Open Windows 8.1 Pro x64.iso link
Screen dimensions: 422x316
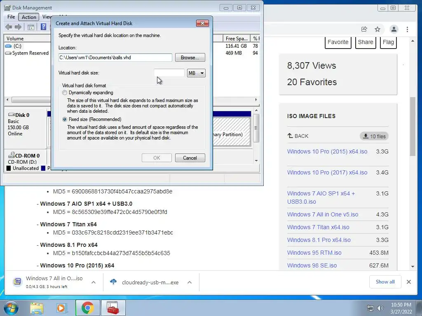click(x=319, y=240)
